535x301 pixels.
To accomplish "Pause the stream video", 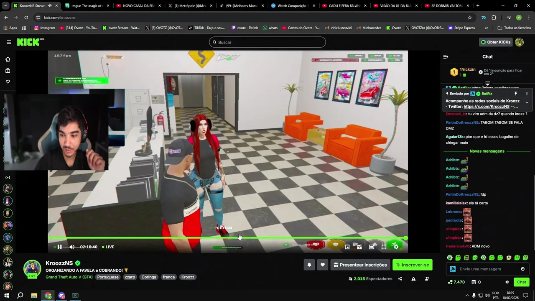I will 60,247.
